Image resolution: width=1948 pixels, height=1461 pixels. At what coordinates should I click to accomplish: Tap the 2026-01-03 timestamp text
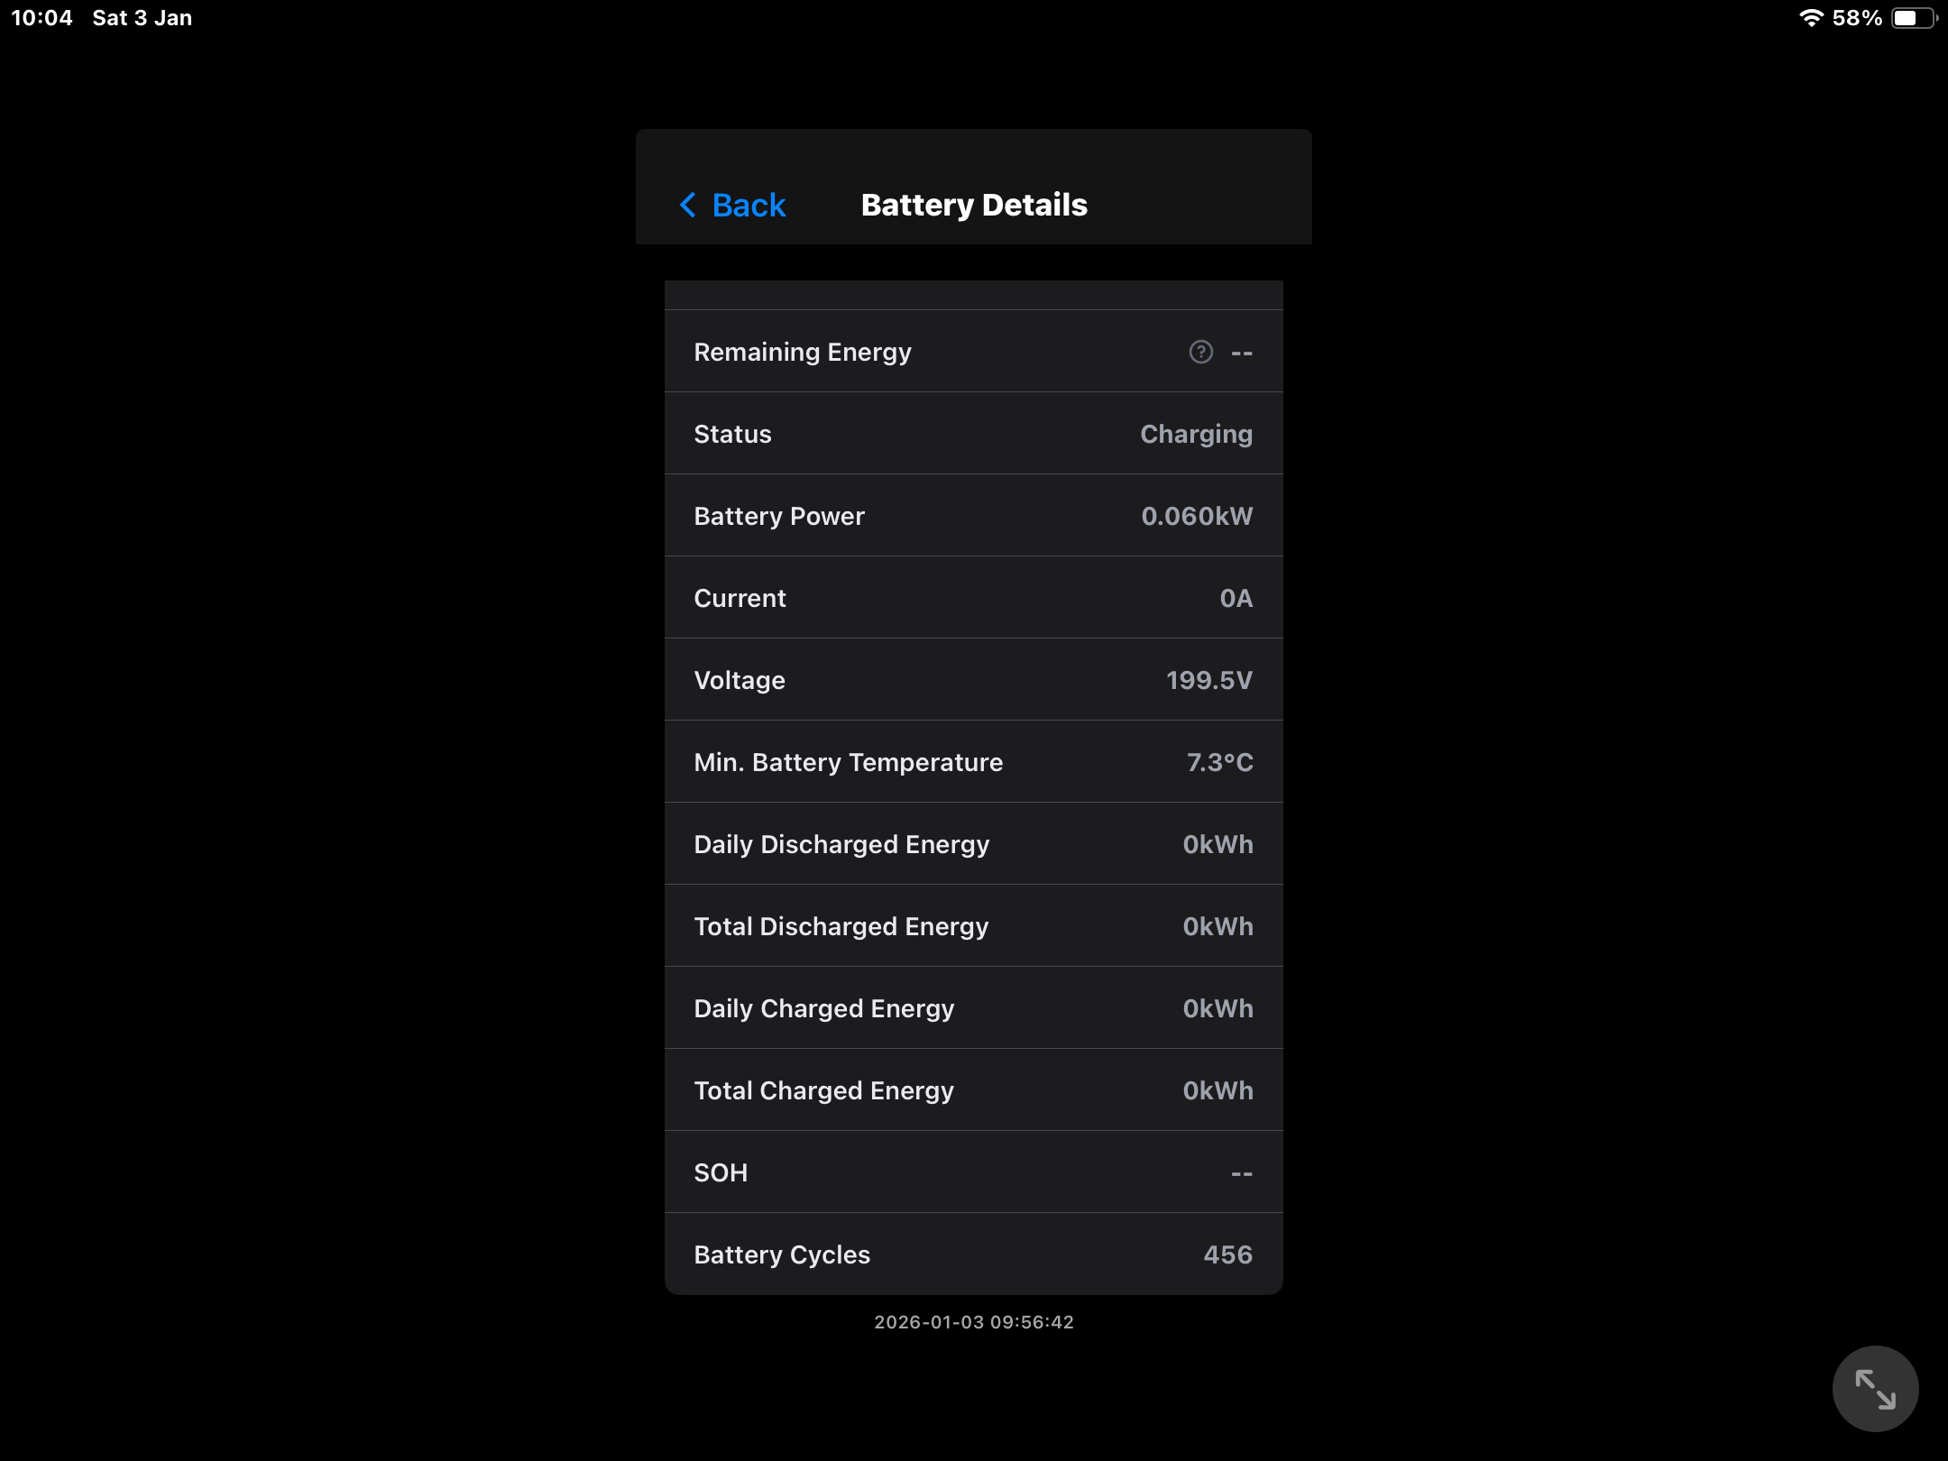coord(974,1322)
